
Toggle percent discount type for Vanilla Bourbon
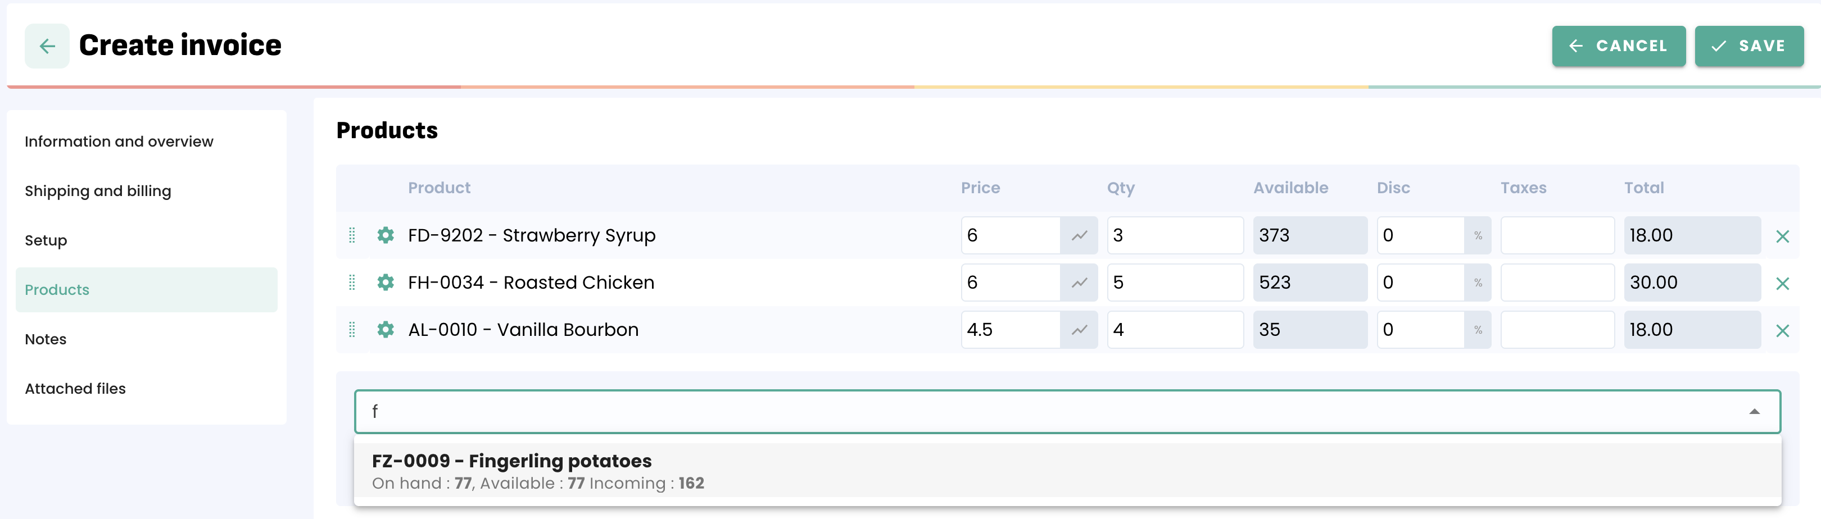point(1478,330)
